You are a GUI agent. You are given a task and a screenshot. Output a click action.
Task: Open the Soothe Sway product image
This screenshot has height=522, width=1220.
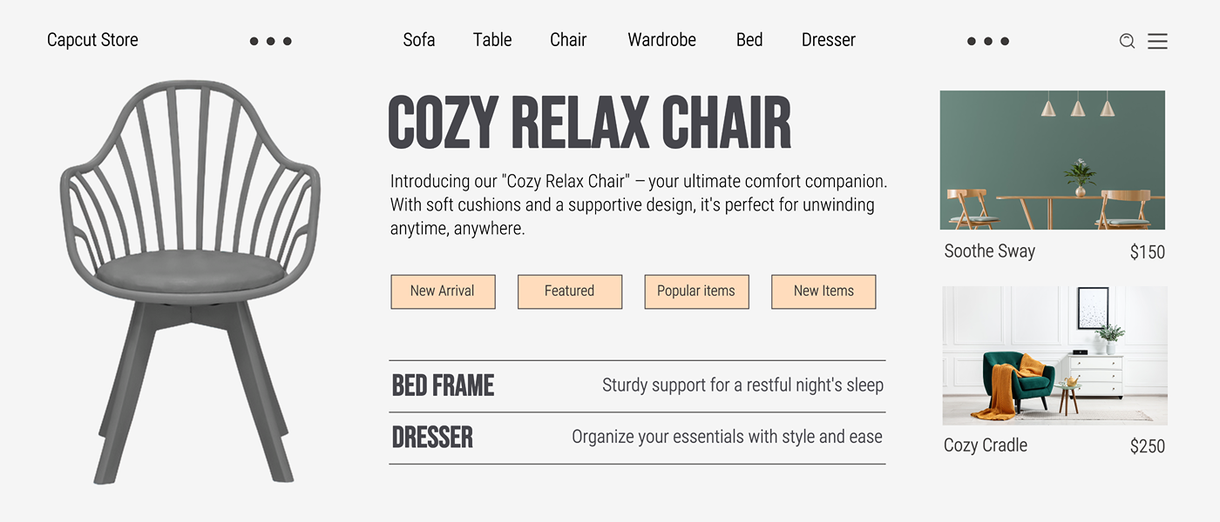pyautogui.click(x=1052, y=160)
